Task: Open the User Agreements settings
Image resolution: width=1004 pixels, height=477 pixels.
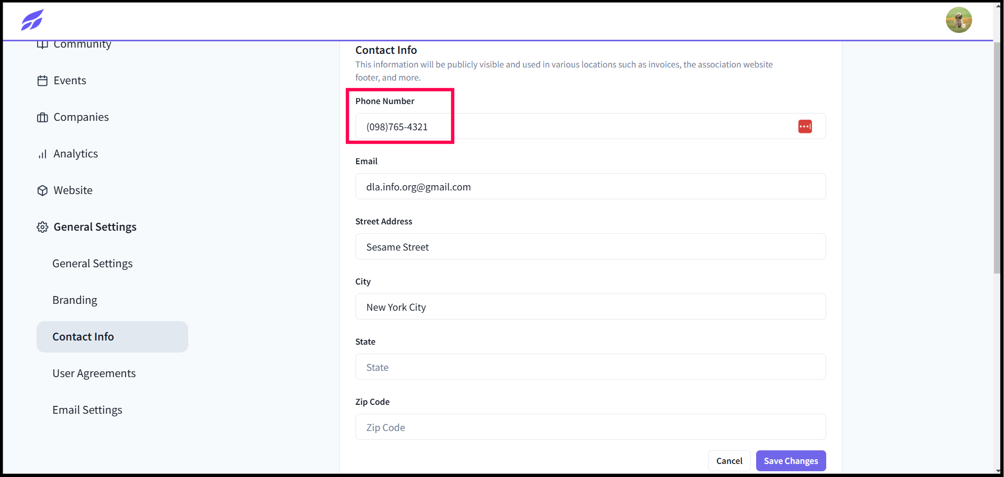Action: [94, 373]
